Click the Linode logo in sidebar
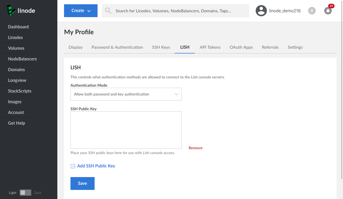343x199 pixels. tap(21, 11)
